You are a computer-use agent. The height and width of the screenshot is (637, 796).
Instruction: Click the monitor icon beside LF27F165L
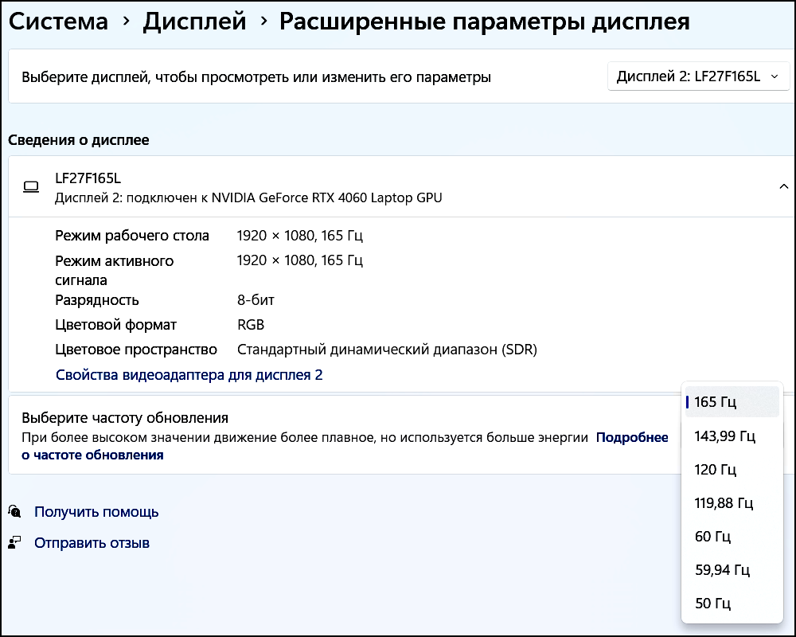point(31,187)
